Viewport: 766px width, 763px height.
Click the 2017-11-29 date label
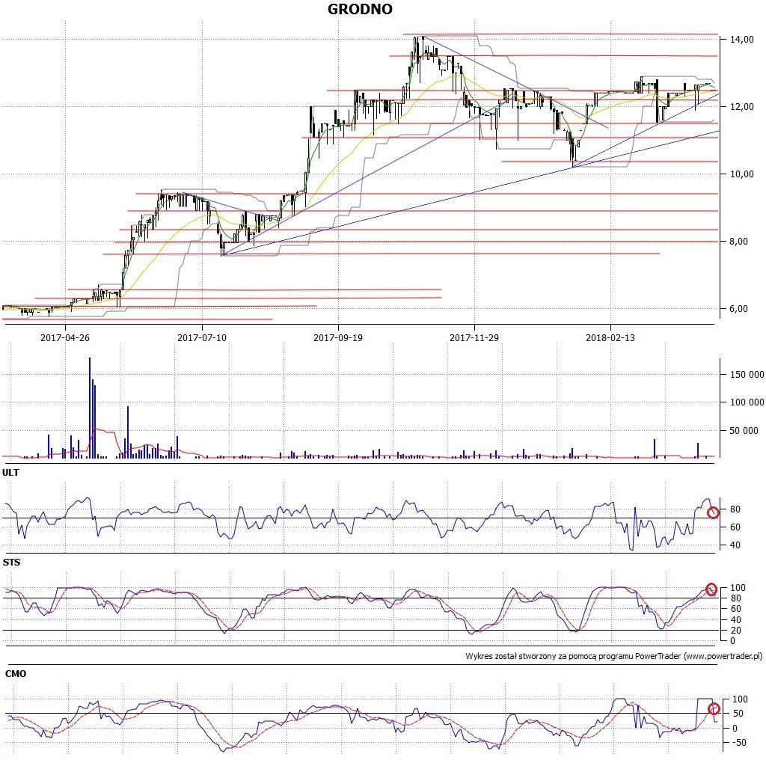tap(474, 337)
